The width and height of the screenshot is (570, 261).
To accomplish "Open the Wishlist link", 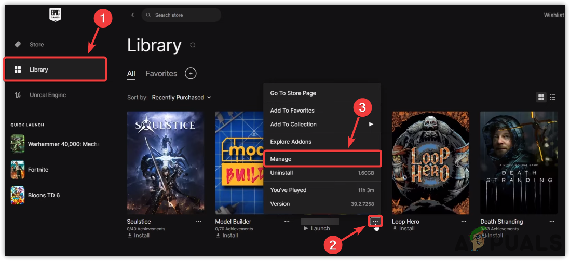I will [553, 15].
